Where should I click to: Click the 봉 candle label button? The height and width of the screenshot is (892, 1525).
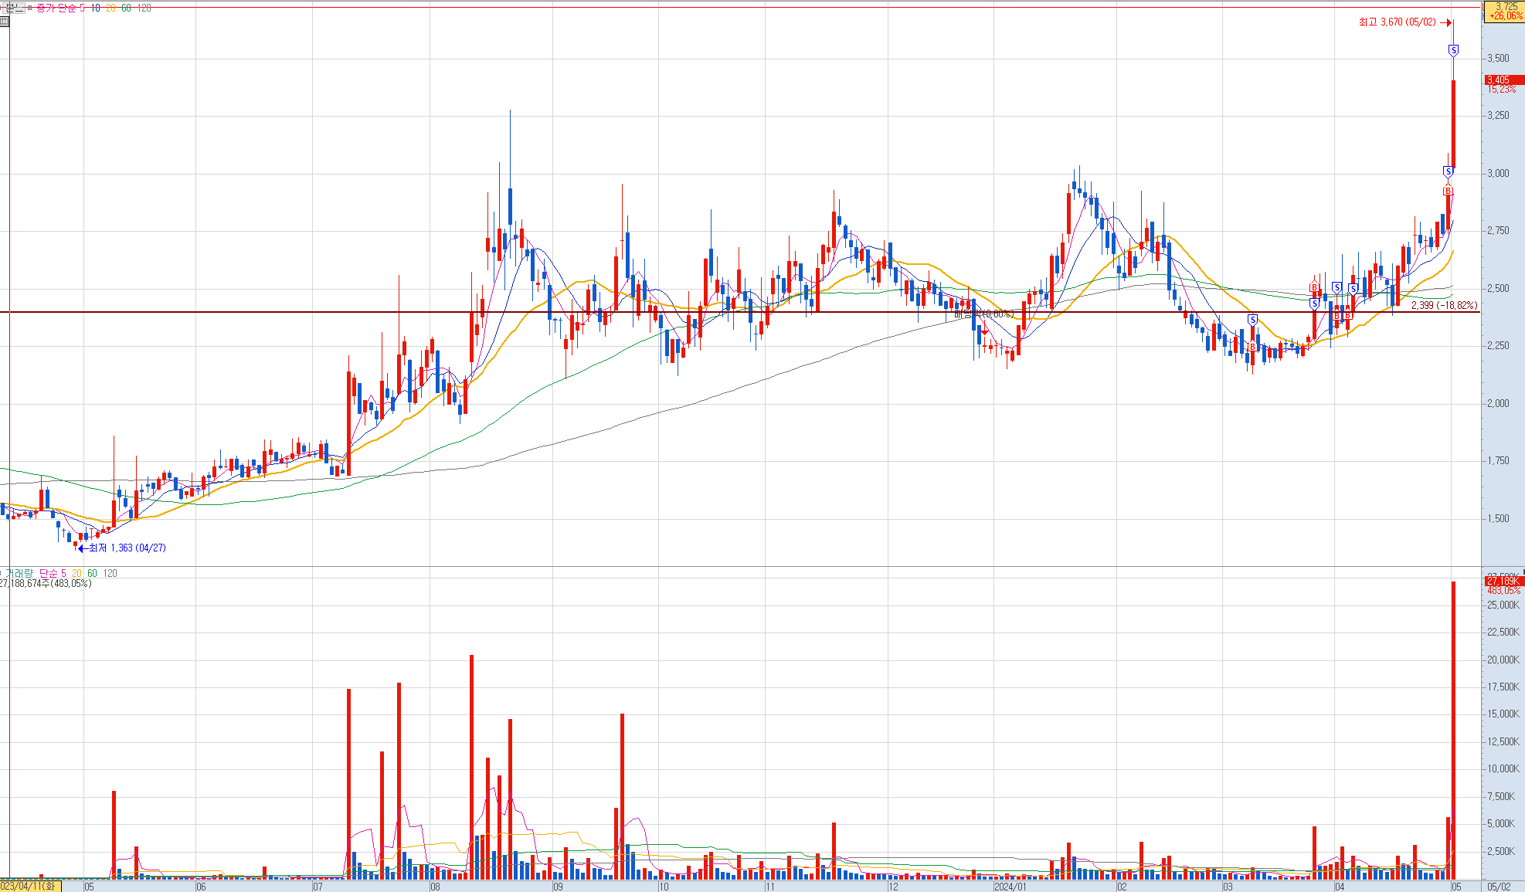coord(13,8)
